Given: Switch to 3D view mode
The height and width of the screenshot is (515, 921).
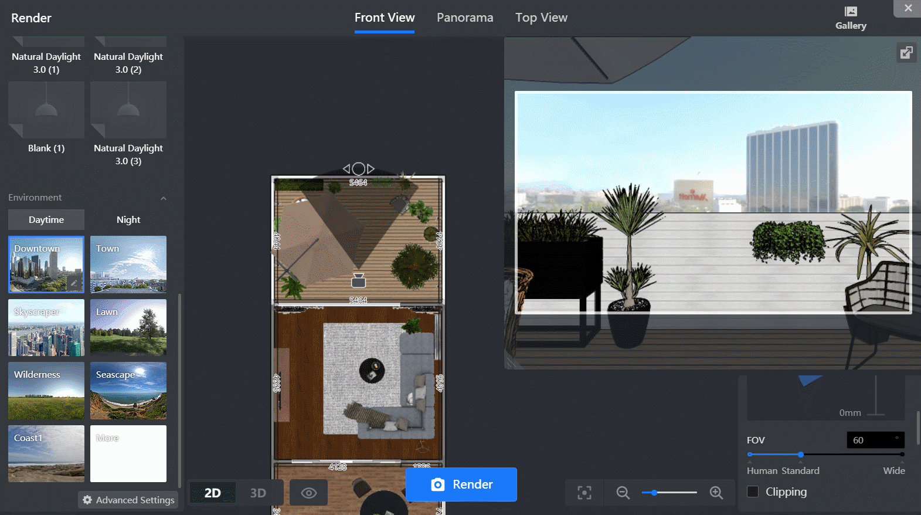Looking at the screenshot, I should [x=258, y=493].
